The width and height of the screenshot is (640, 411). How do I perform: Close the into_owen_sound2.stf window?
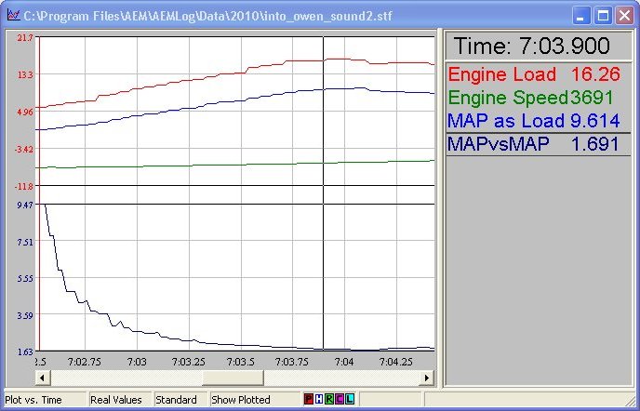point(624,16)
